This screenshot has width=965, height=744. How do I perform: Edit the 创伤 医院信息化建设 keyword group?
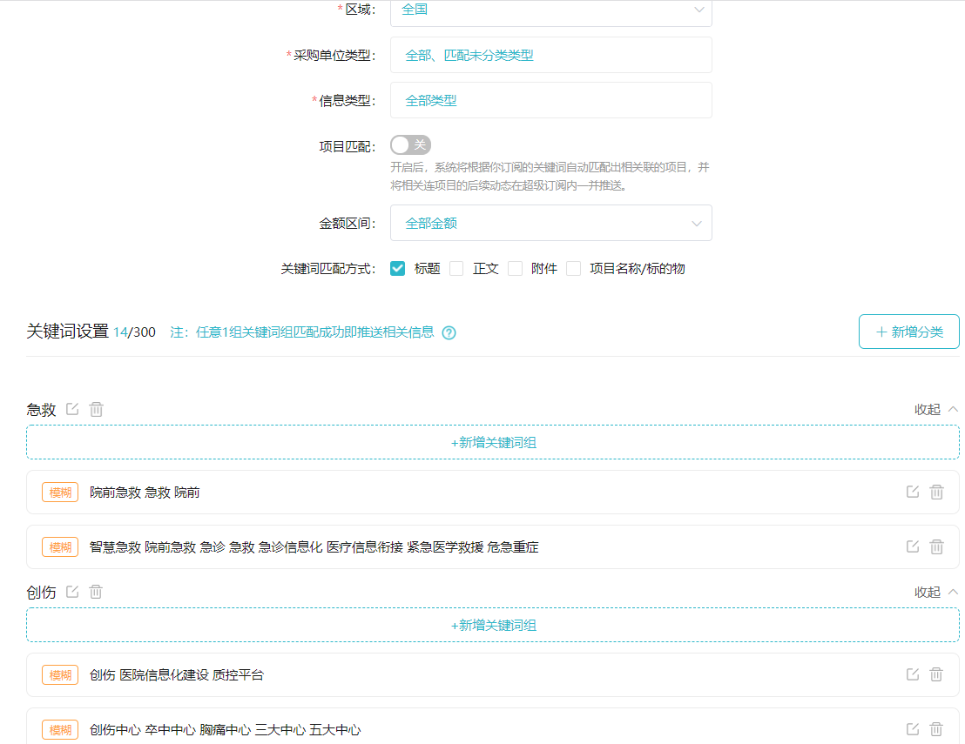[x=912, y=674]
